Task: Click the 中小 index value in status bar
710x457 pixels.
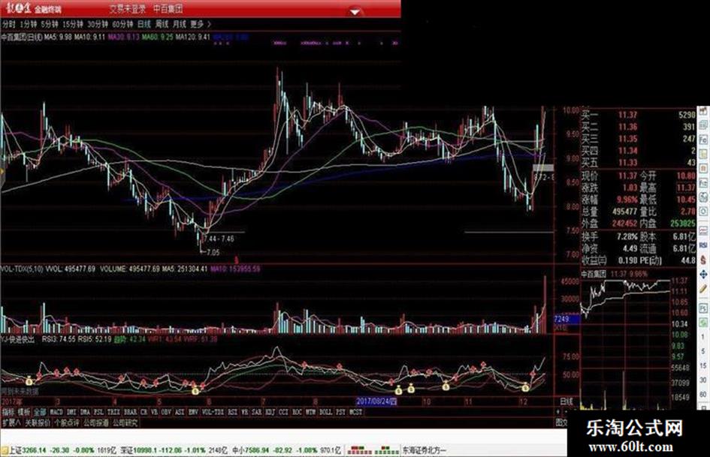Action: coord(257,450)
